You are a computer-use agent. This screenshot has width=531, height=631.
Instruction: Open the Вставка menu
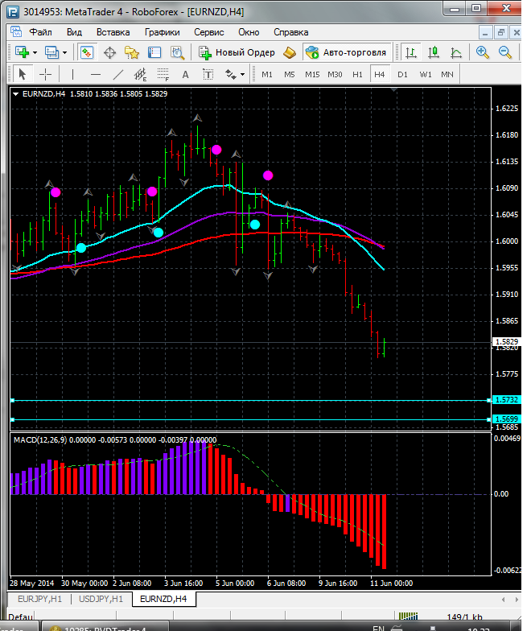[113, 32]
